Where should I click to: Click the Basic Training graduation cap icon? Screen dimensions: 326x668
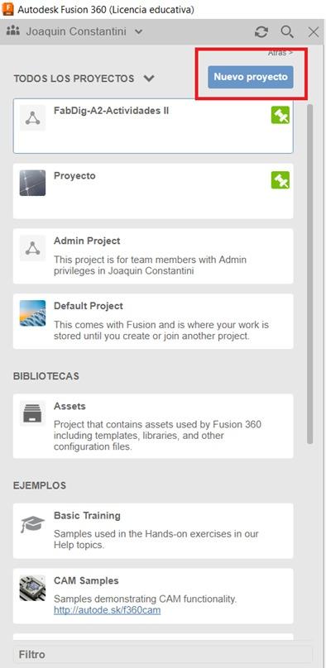[32, 523]
